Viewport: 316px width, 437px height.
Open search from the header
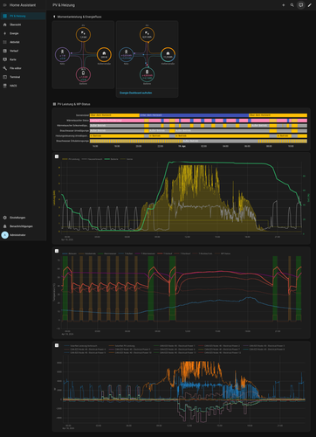(x=292, y=5)
